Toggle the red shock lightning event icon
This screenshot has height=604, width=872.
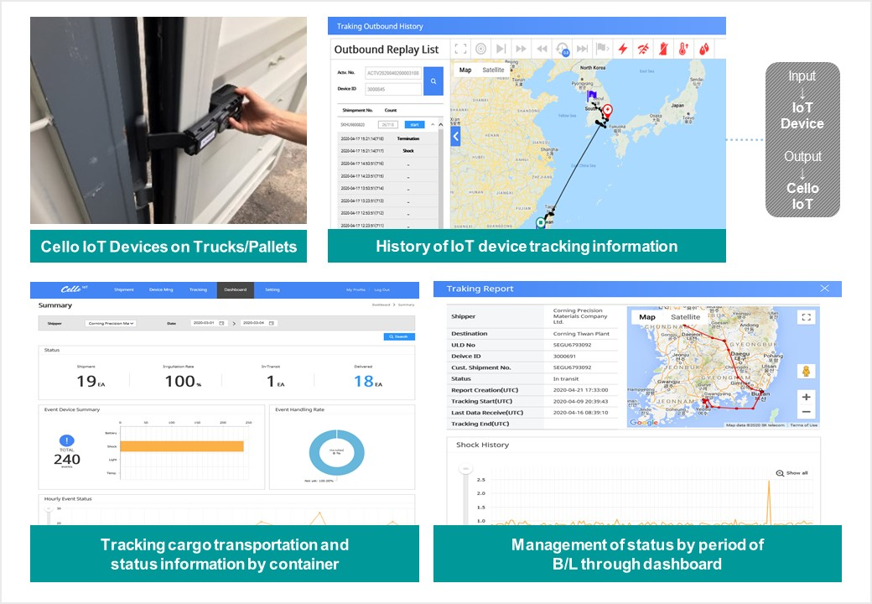(623, 49)
